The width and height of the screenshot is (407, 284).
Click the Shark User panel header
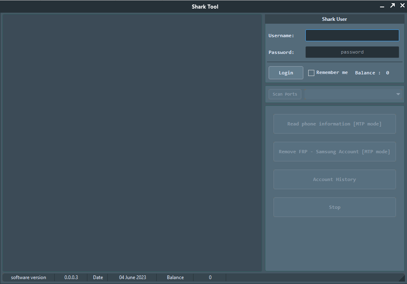[x=334, y=19]
